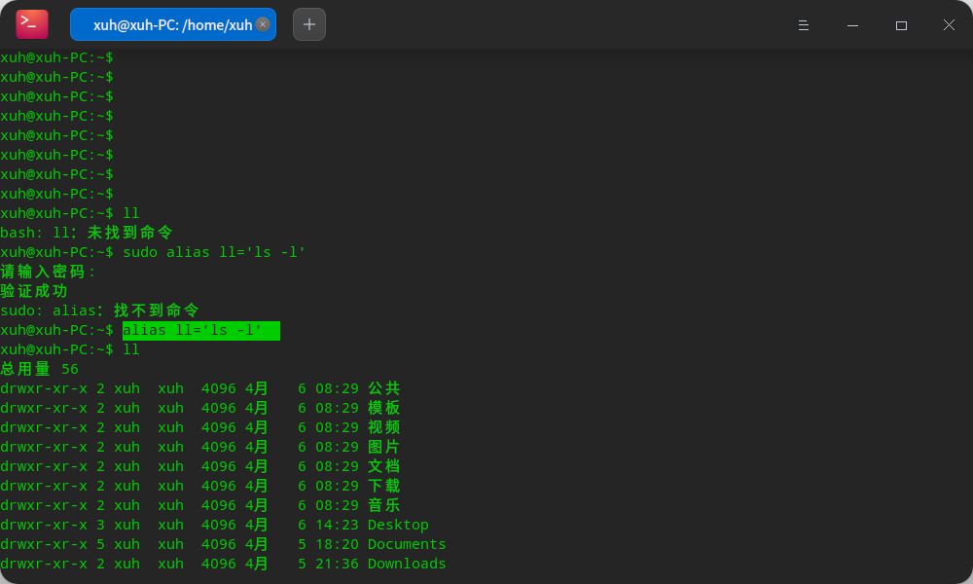Minimize the terminal window
Image resolution: width=973 pixels, height=584 pixels.
click(852, 25)
